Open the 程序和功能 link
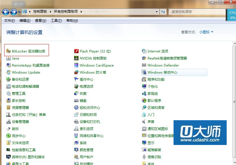 click(x=156, y=80)
